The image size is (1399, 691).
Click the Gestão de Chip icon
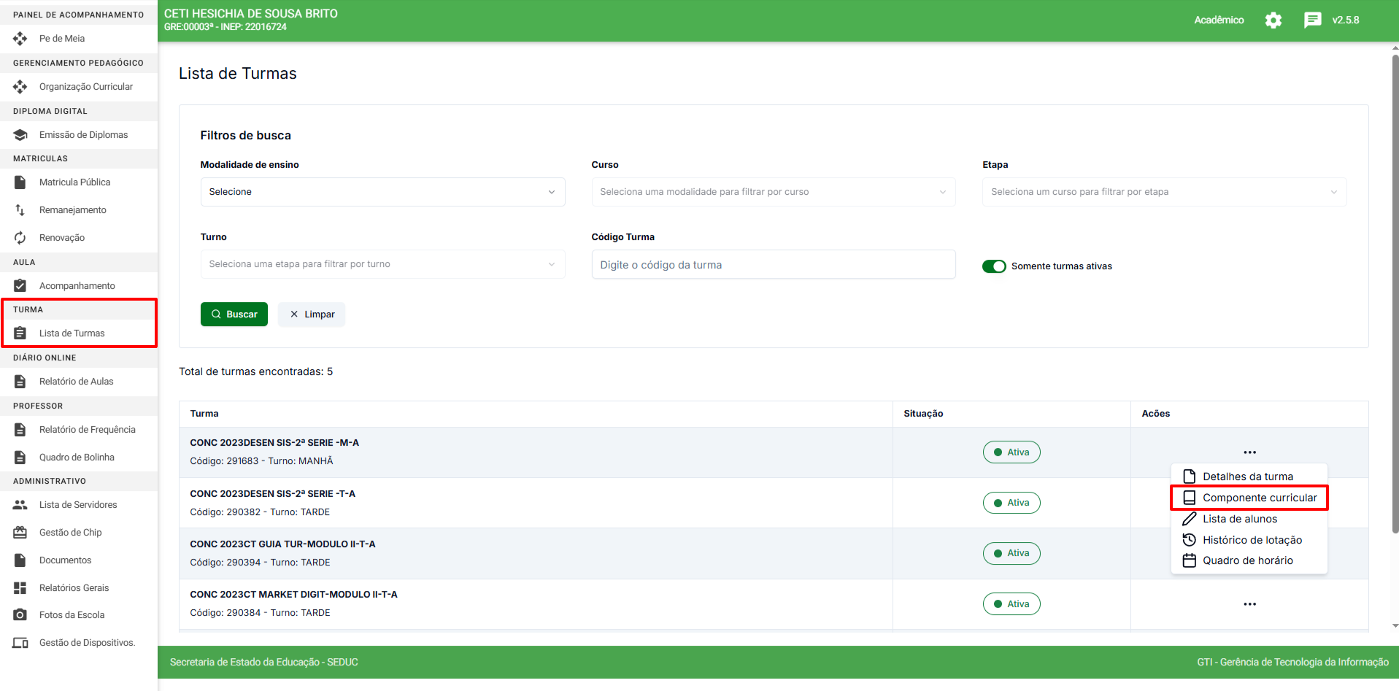point(20,533)
